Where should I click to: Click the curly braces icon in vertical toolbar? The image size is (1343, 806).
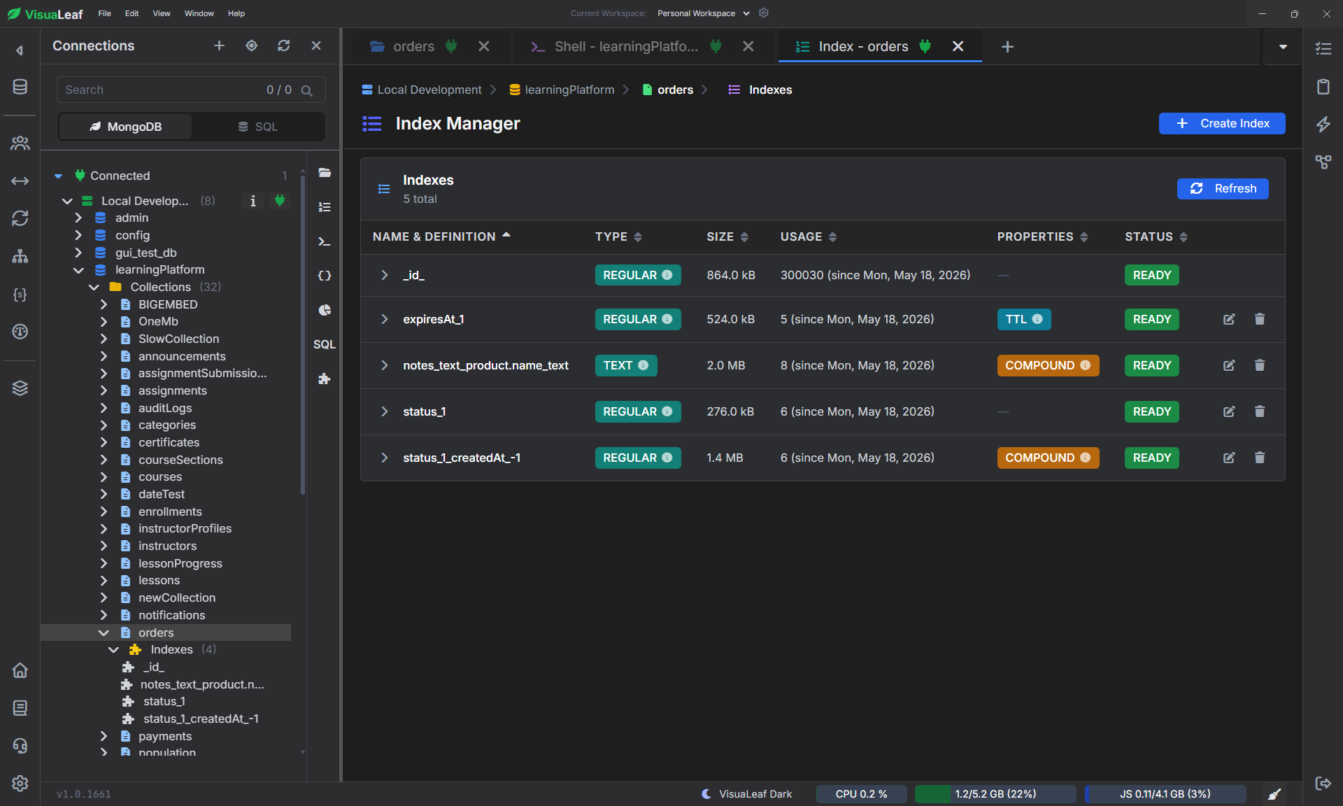pyautogui.click(x=325, y=276)
